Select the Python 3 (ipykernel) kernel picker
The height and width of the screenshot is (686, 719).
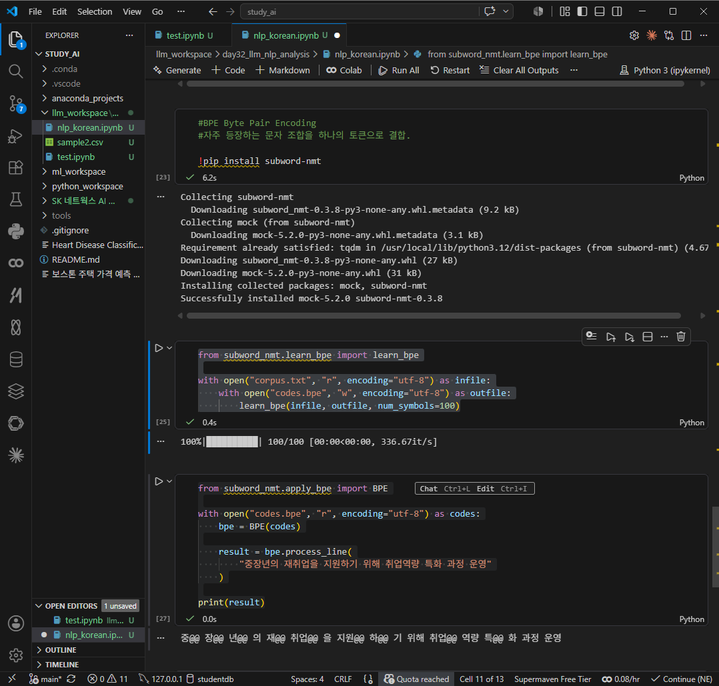pos(664,70)
